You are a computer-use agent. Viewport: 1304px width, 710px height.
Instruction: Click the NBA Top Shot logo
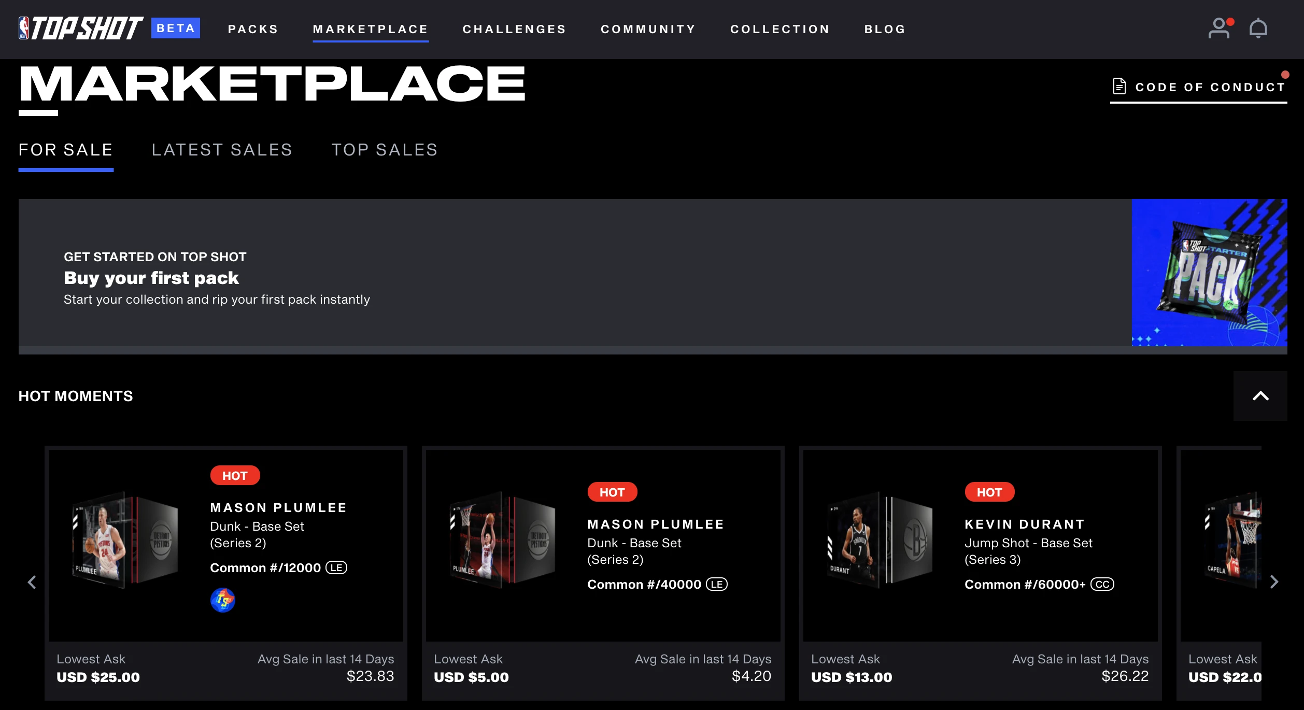click(81, 29)
